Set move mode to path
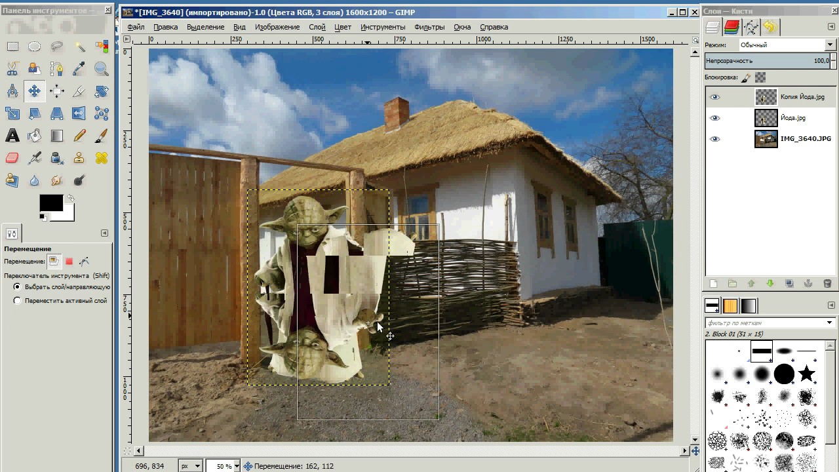 [x=84, y=261]
